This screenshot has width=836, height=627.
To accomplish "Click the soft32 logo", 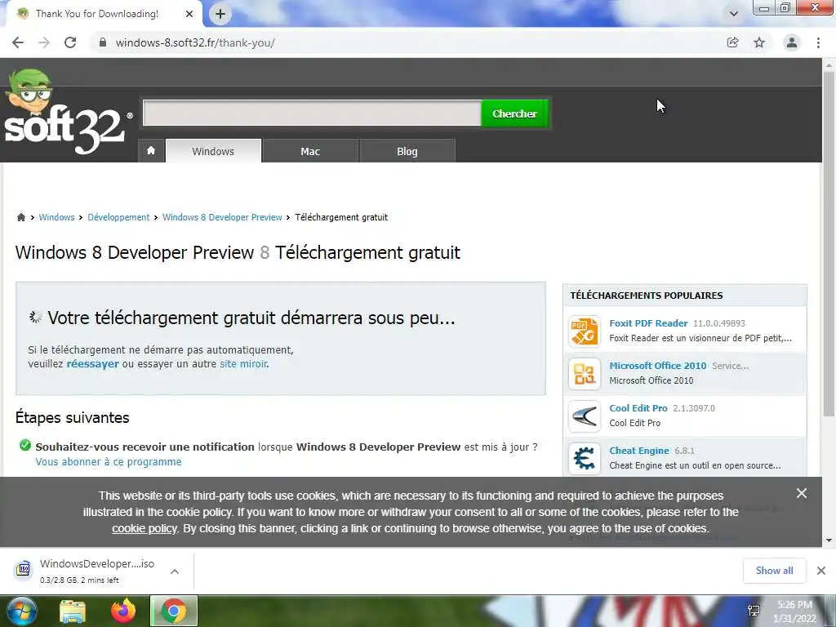I will click(67, 113).
